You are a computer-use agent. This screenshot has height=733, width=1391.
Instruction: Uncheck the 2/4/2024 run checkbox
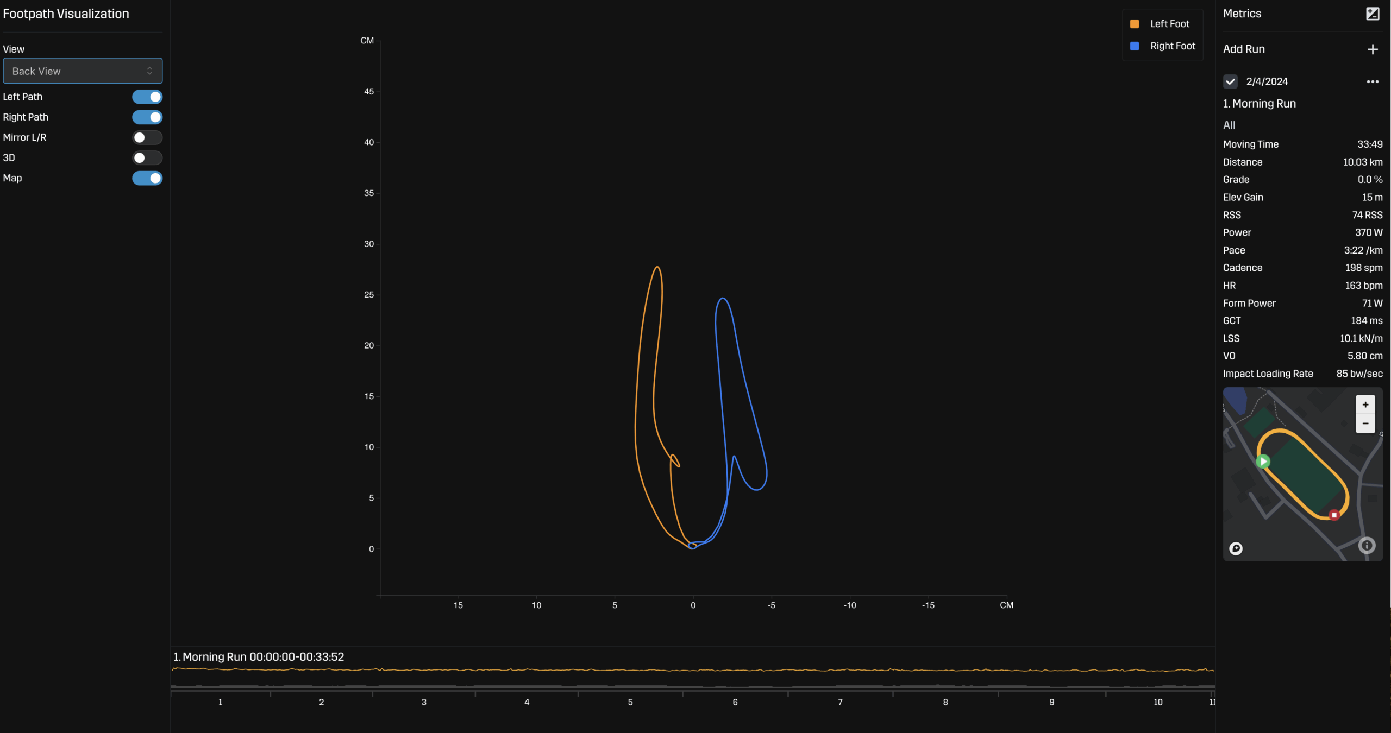1230,81
